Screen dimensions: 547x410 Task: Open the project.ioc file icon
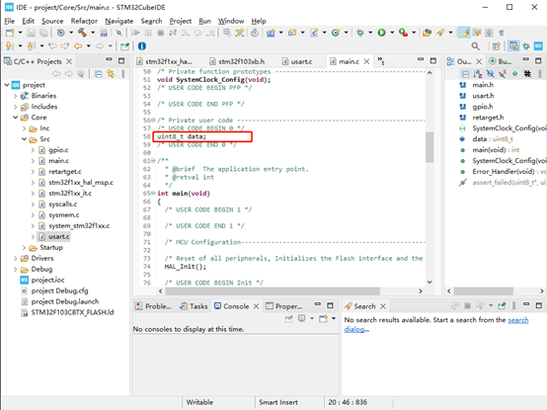tap(24, 280)
